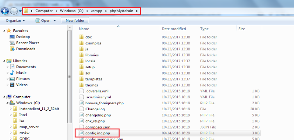
Task: Collapse the Libraries section
Action: tap(4, 61)
